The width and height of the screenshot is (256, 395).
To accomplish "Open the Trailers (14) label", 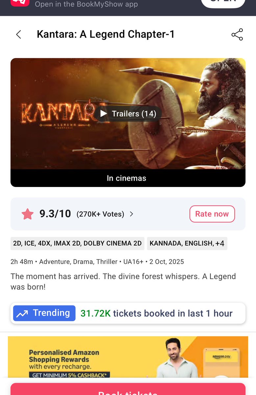I will click(x=134, y=114).
